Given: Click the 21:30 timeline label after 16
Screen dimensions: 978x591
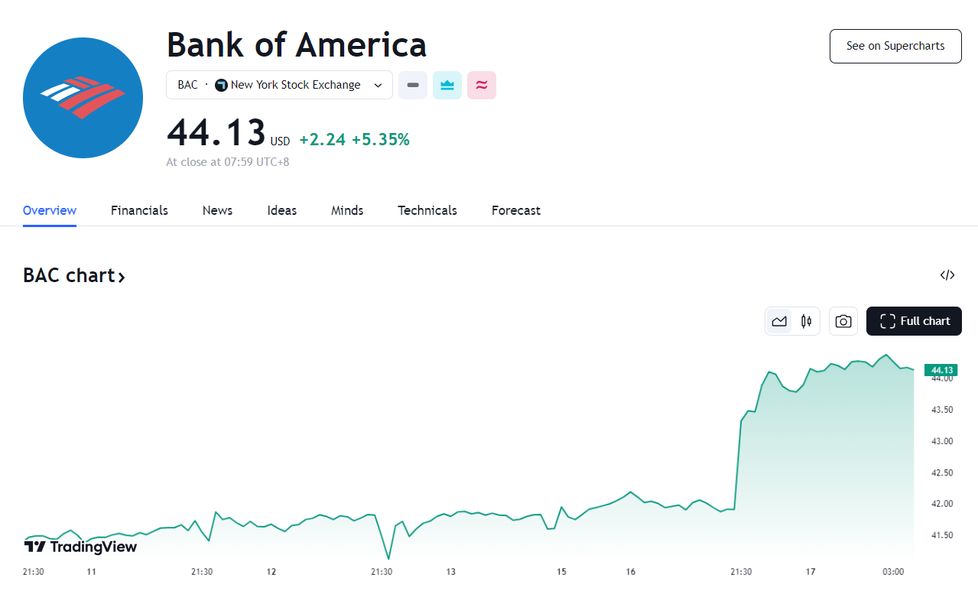Looking at the screenshot, I should click(741, 572).
